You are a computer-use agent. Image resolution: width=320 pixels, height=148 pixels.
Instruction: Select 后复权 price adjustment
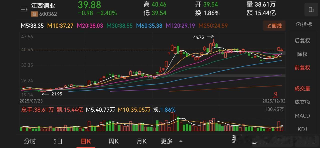click(x=302, y=41)
